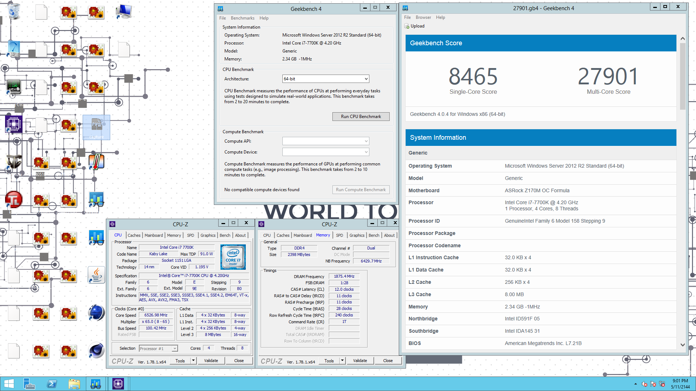Click the Geekbench 4 benchmark window title icon
Viewport: 696px width, 391px height.
(220, 9)
